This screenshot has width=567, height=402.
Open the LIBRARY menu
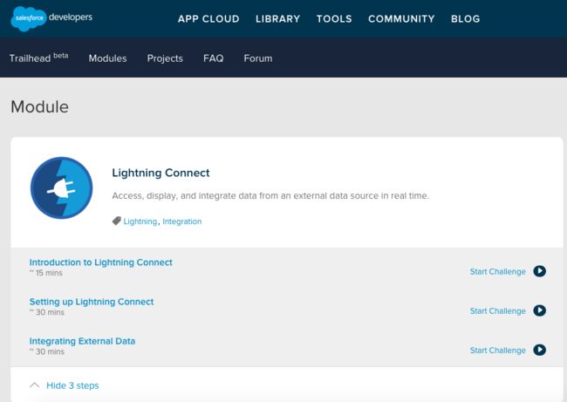click(277, 19)
